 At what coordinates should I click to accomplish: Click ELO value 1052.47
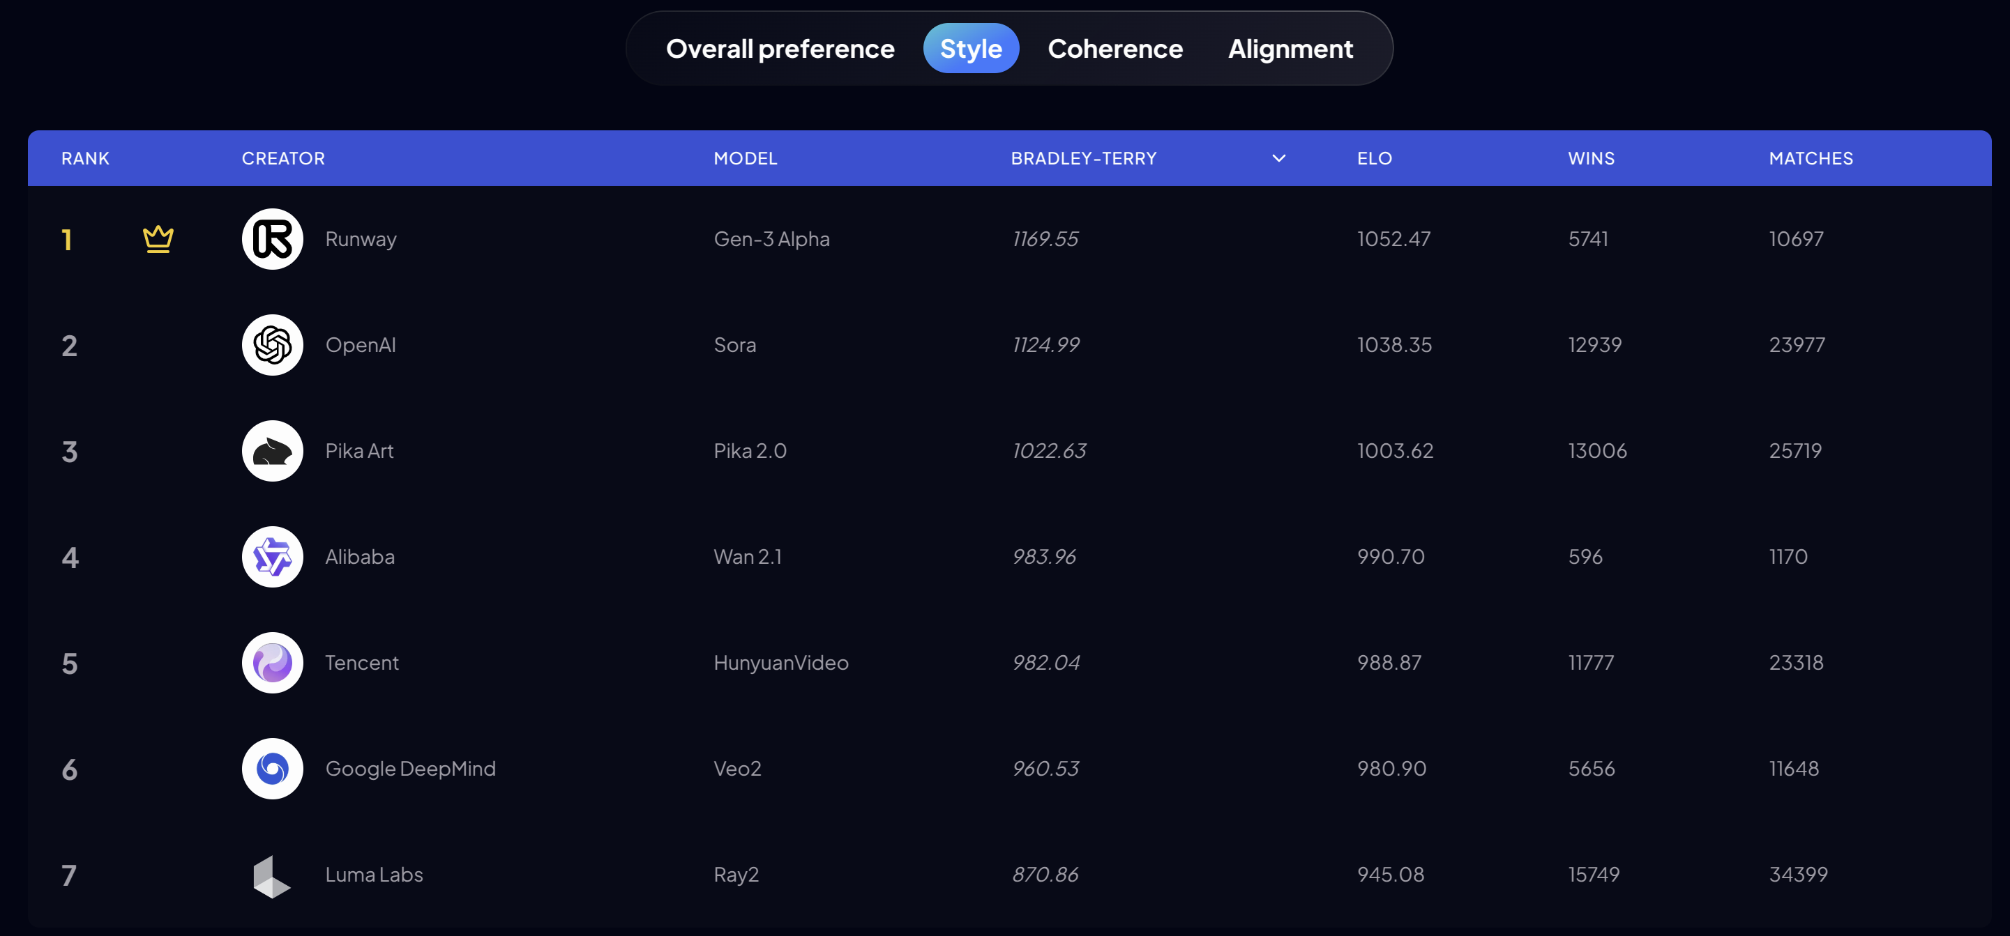(1393, 238)
